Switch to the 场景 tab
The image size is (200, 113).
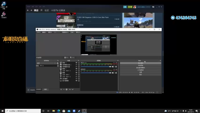click(x=45, y=89)
